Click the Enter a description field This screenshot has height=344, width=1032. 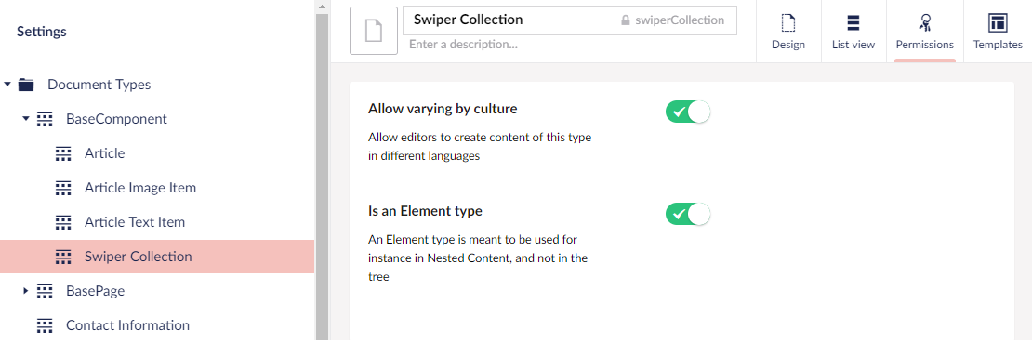tap(569, 45)
